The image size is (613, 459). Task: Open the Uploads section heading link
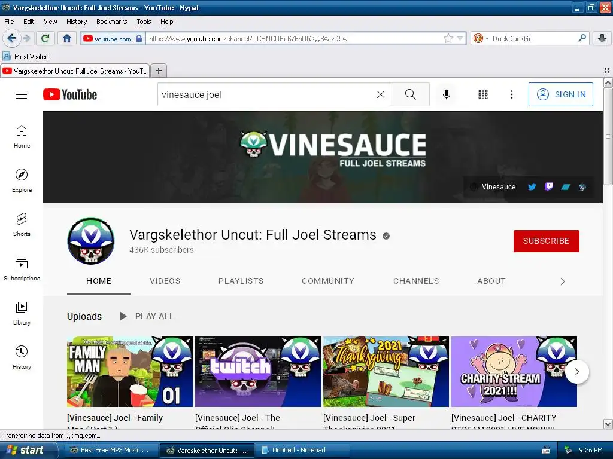pos(84,316)
